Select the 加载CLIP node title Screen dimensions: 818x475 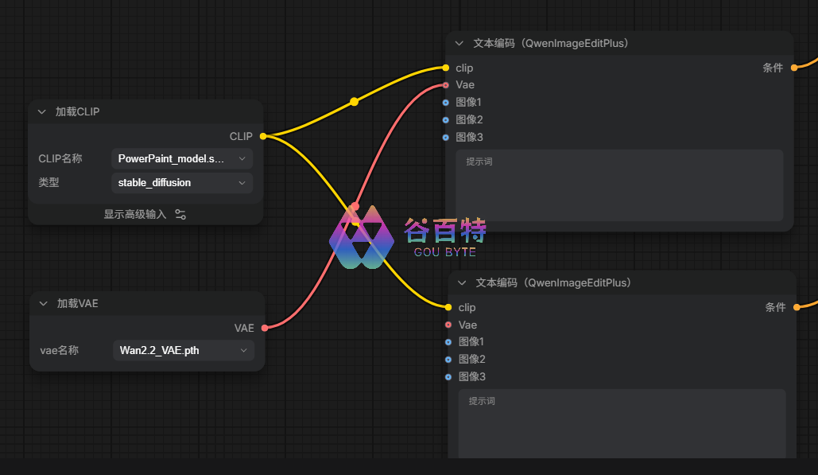[77, 111]
